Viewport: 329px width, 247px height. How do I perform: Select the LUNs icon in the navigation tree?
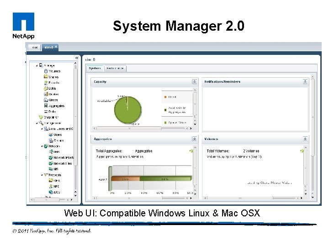pyautogui.click(x=46, y=88)
